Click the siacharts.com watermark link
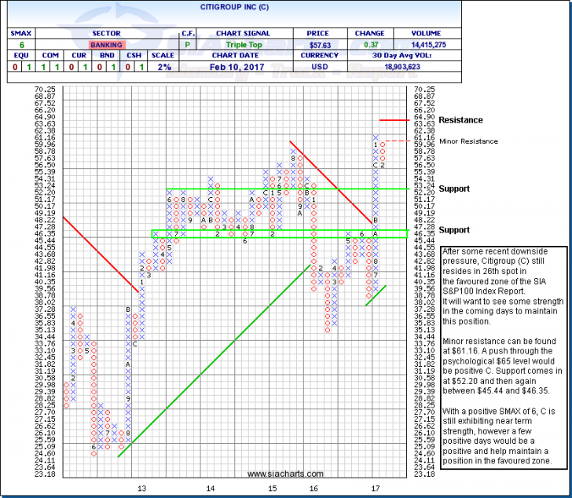The width and height of the screenshot is (572, 498). click(x=284, y=474)
